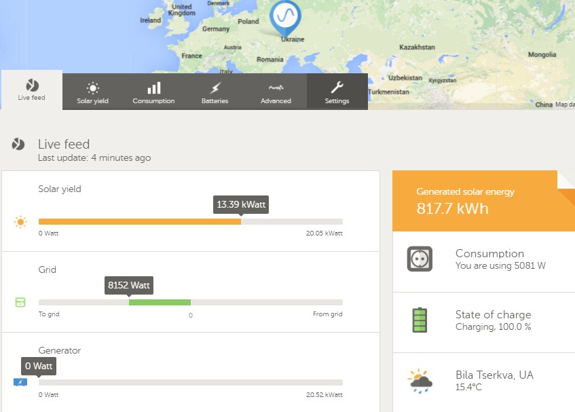575x412 pixels.
Task: Click the 13.39 kWatt solar tooltip
Action: point(241,204)
